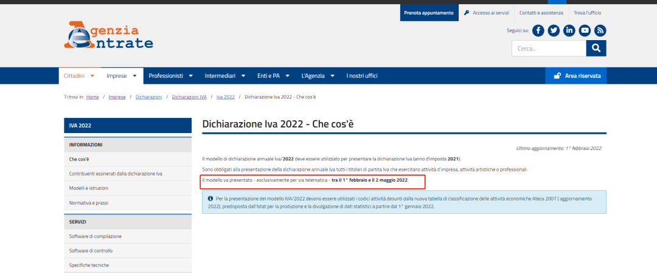Open Software di compilazione sidebar item
The image size is (657, 277).
(128, 236)
